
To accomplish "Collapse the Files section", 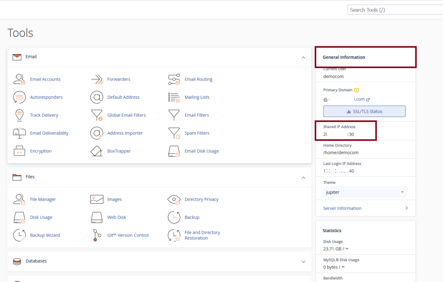I will pyautogui.click(x=303, y=177).
